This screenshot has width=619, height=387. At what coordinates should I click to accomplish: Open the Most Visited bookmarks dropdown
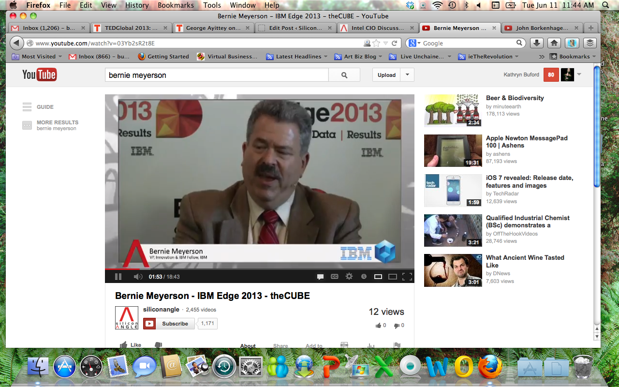pos(37,57)
